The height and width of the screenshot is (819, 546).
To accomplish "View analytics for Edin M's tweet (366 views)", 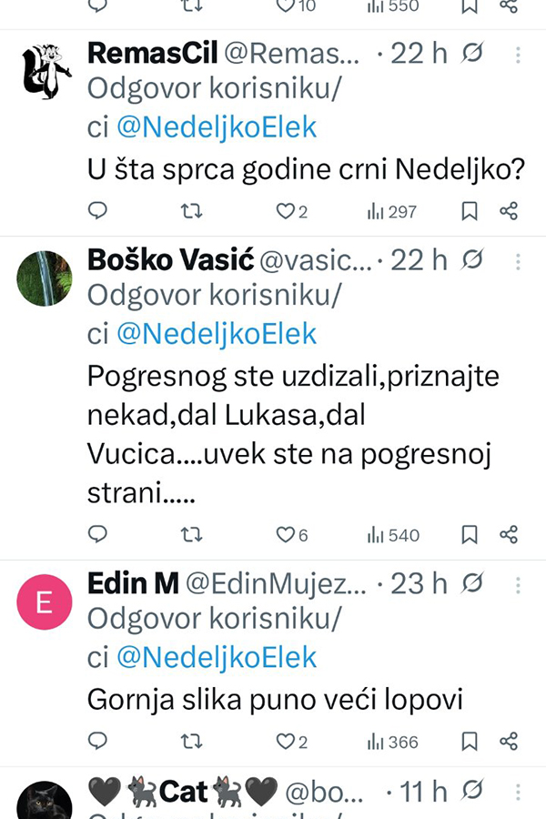I will (392, 741).
